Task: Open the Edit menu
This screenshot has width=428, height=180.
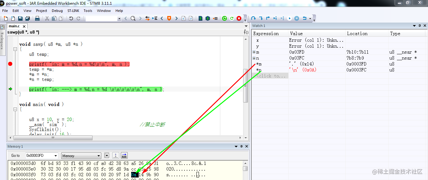Action: (16, 11)
